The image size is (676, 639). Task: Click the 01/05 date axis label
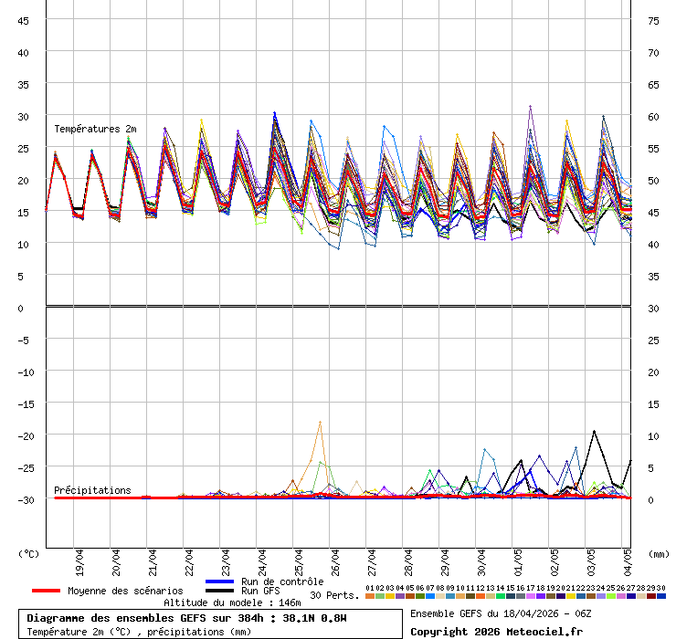point(519,559)
